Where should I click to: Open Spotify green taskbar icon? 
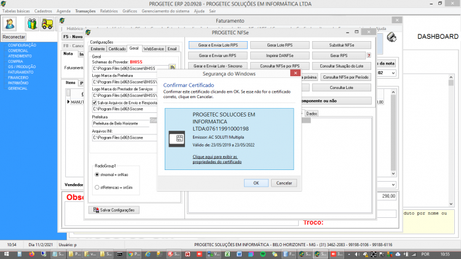point(263,254)
